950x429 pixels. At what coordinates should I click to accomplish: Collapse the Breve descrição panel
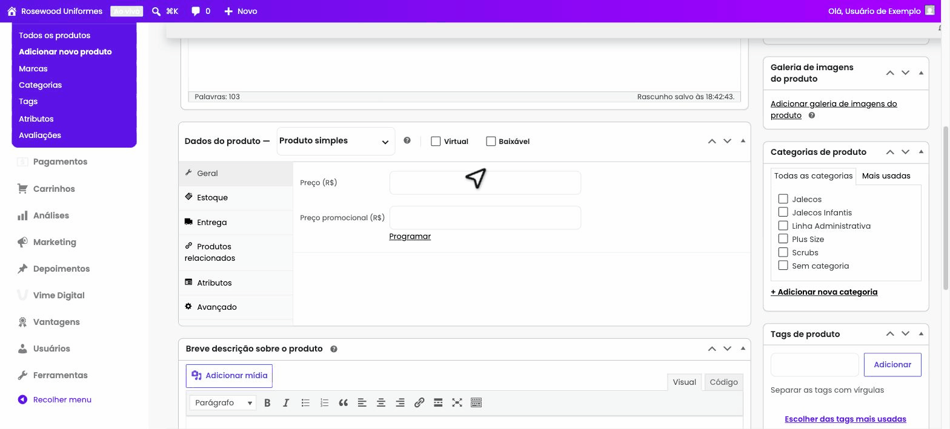coord(743,349)
